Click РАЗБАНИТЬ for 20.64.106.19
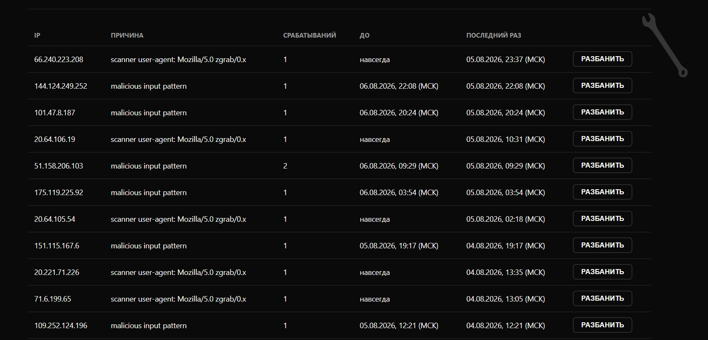 [602, 139]
